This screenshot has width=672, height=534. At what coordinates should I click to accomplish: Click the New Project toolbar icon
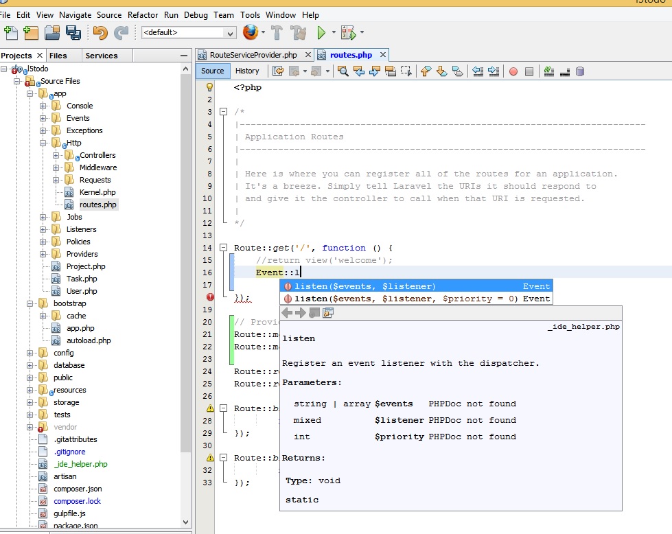[x=31, y=32]
